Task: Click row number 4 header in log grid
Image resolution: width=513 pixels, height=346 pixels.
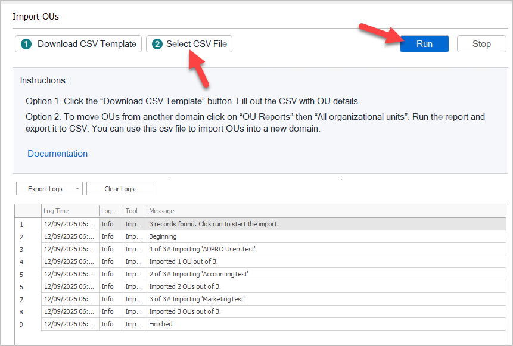Action: click(x=21, y=261)
